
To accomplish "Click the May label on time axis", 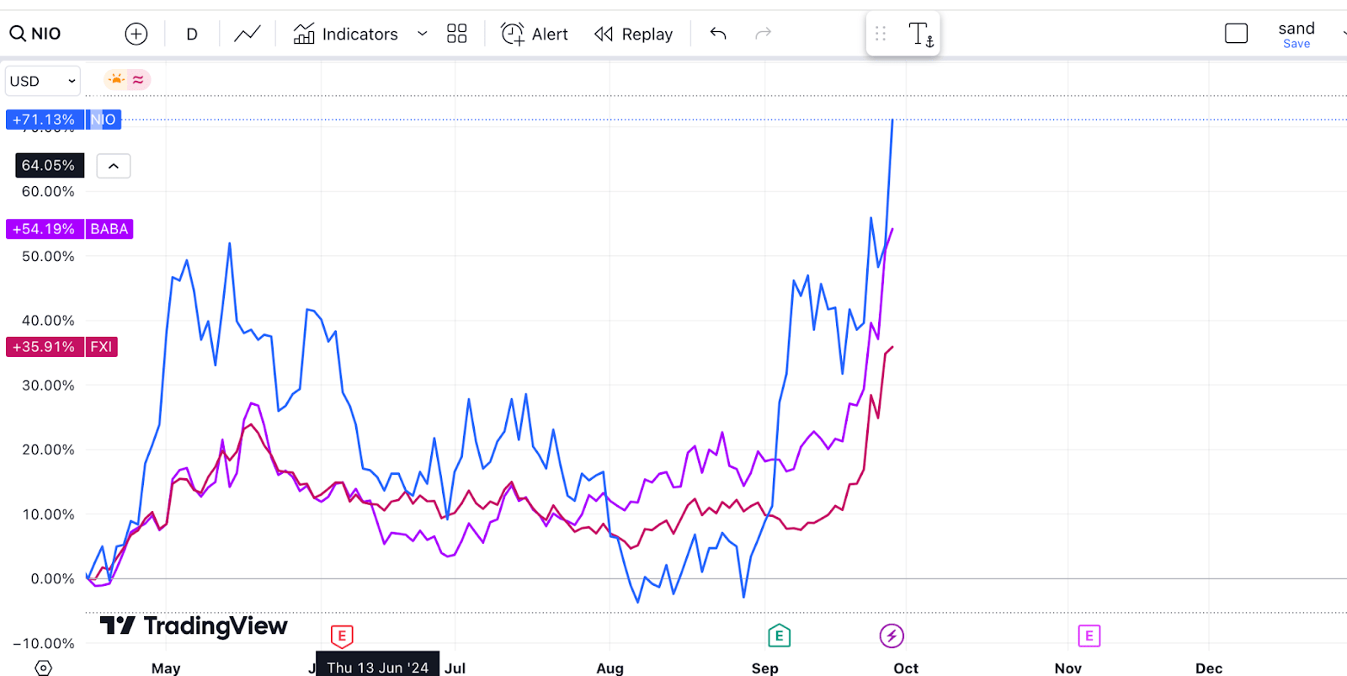I will (x=166, y=668).
